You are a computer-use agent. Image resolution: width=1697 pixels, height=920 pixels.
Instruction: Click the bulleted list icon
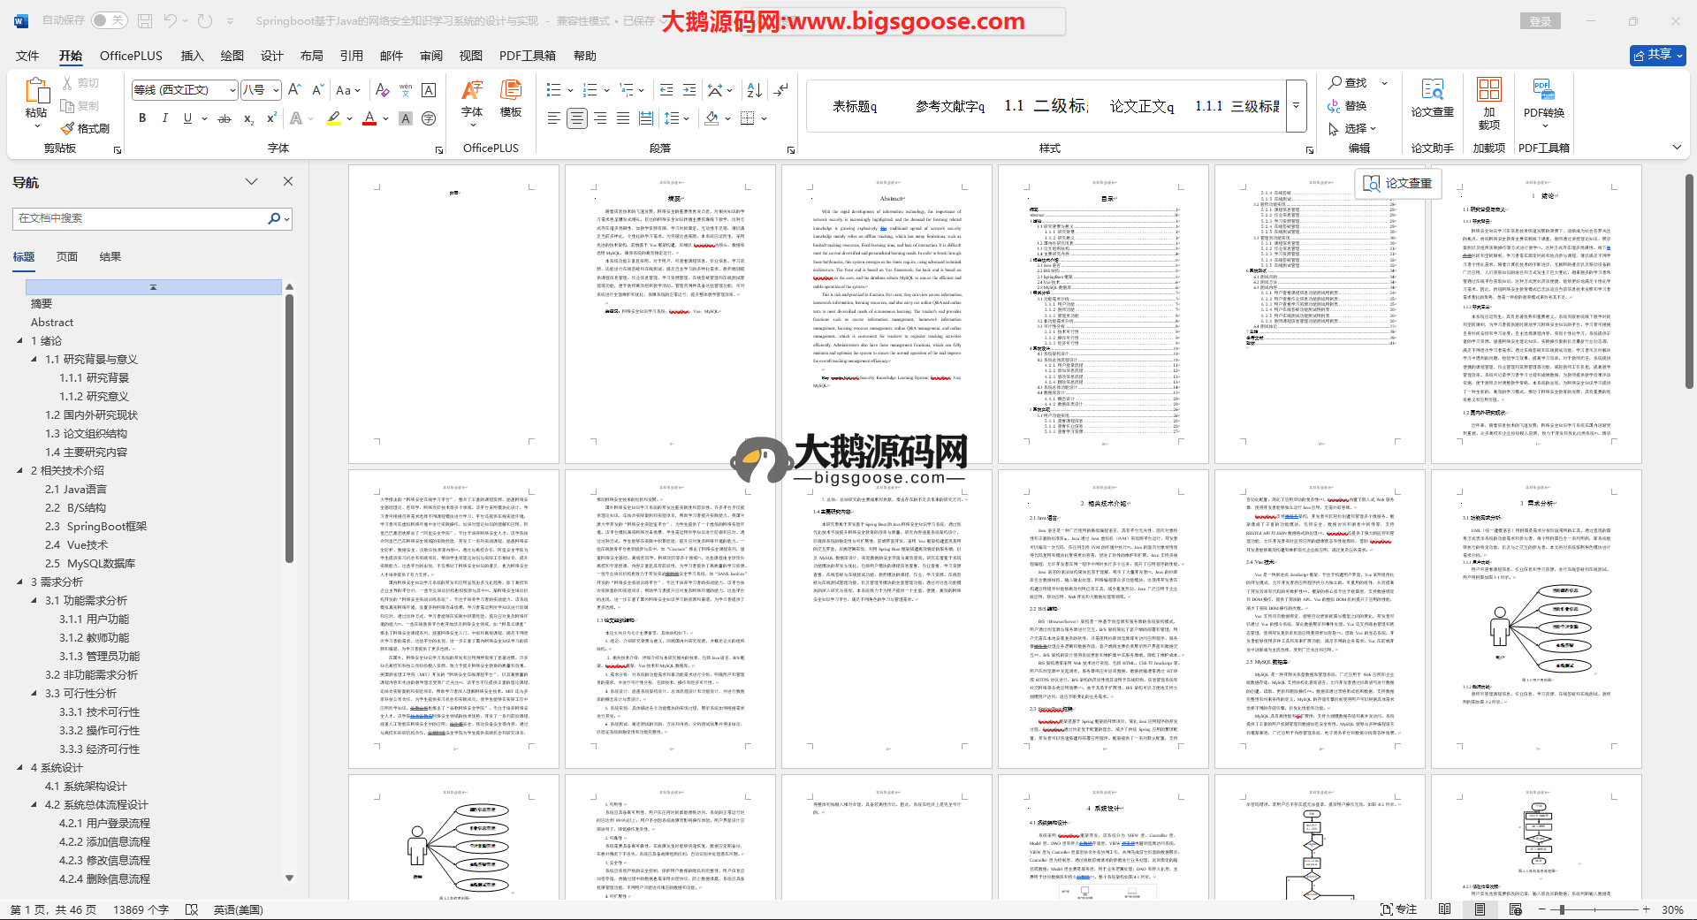554,90
